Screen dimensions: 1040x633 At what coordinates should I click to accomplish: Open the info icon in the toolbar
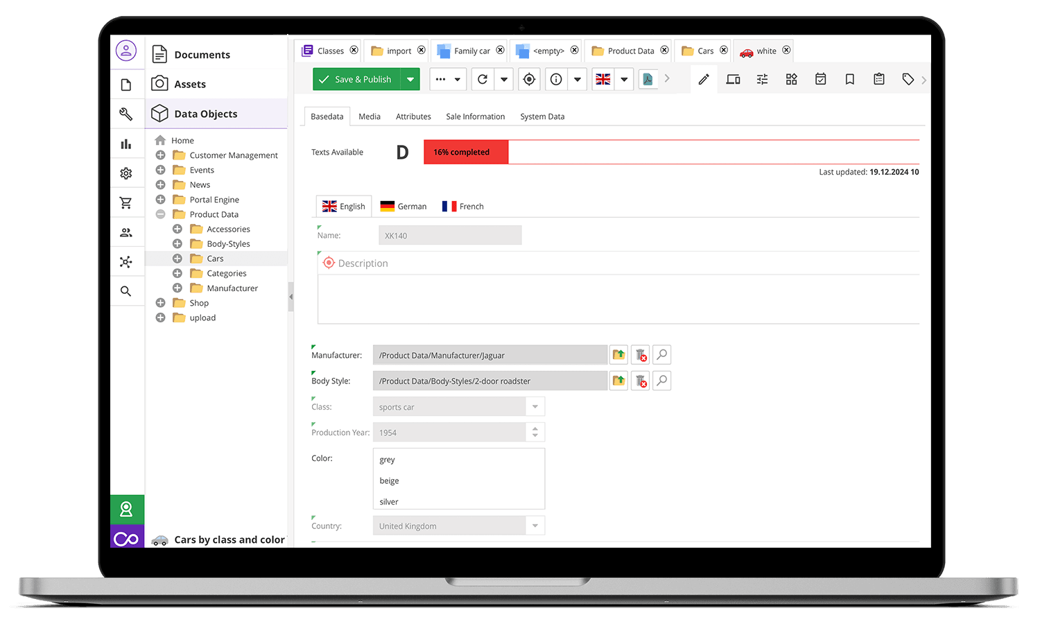pos(556,80)
